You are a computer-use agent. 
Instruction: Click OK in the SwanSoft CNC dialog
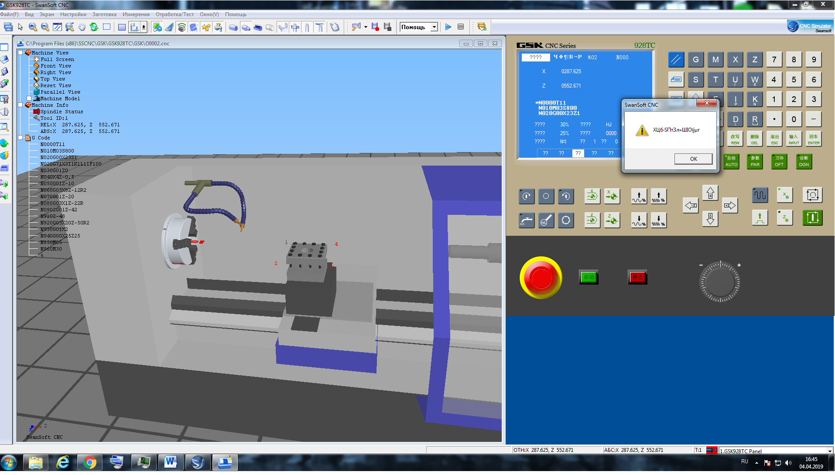pyautogui.click(x=694, y=159)
